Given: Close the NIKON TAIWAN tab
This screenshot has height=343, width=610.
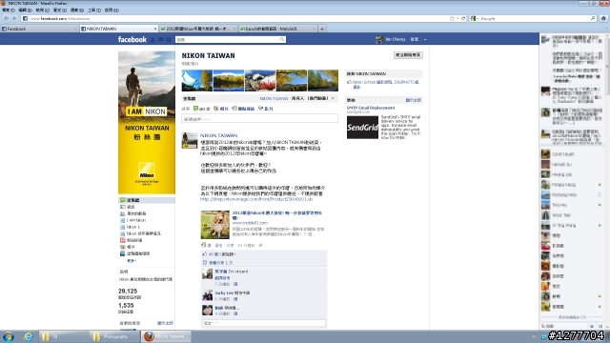Looking at the screenshot, I should (155, 29).
